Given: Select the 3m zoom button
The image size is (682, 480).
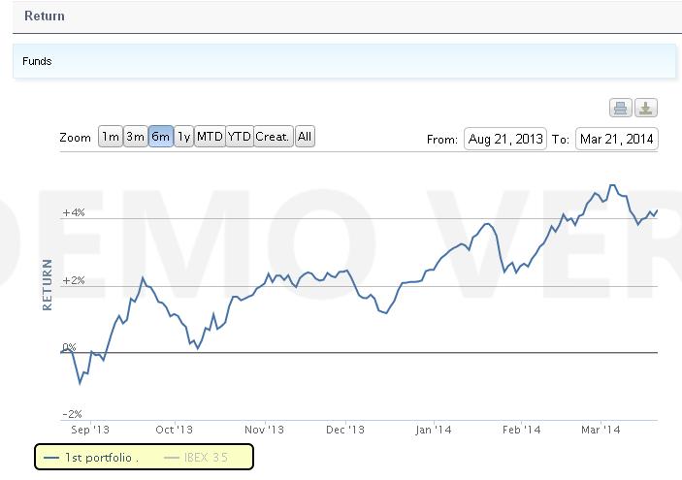Looking at the screenshot, I should point(135,137).
